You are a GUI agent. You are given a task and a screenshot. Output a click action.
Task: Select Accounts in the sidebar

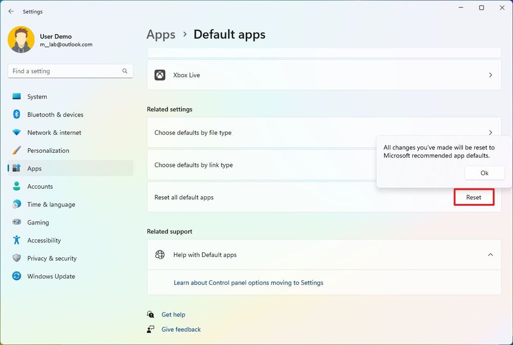pos(40,186)
